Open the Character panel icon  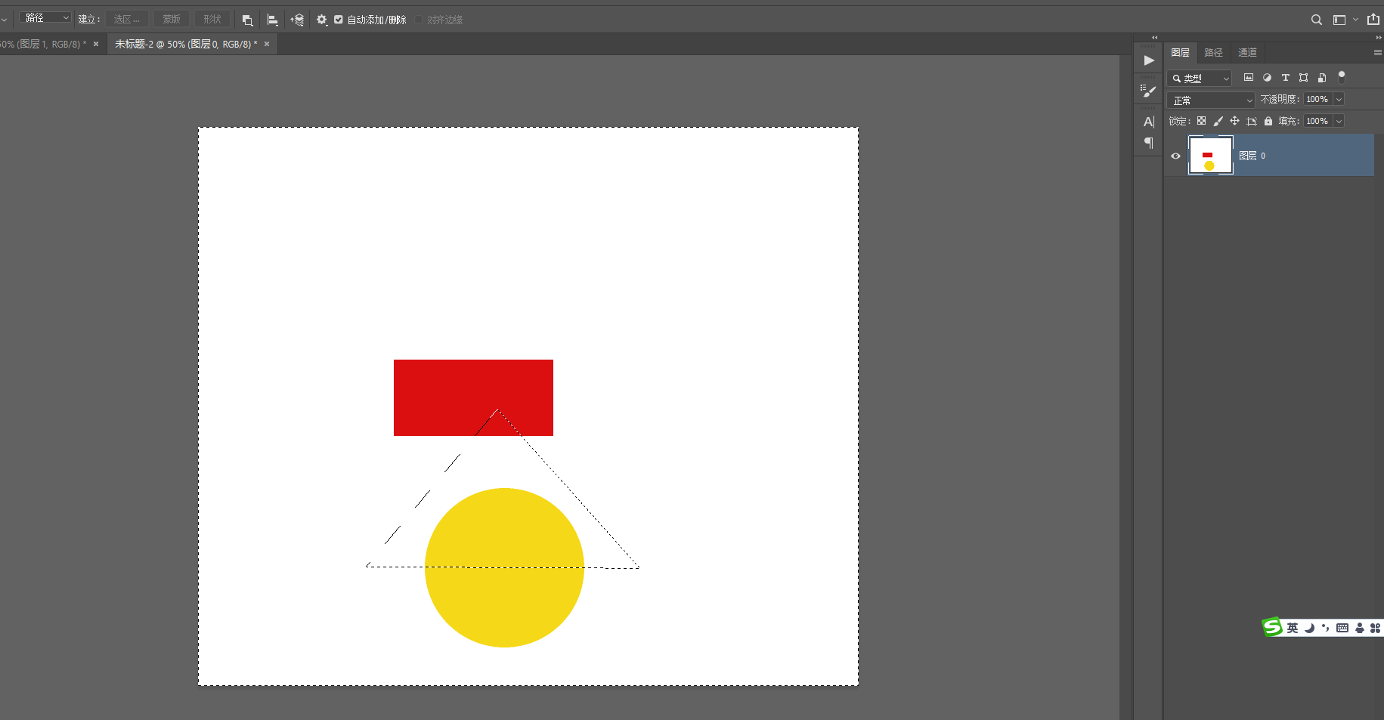pos(1149,122)
